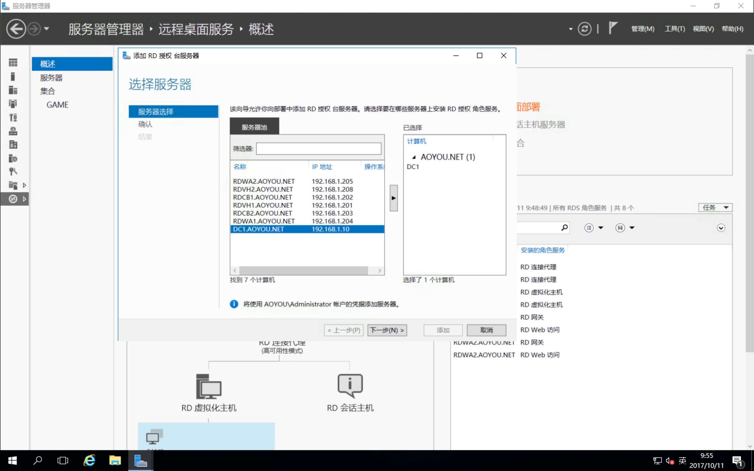Click the arrow button to add selected server

[x=393, y=198]
